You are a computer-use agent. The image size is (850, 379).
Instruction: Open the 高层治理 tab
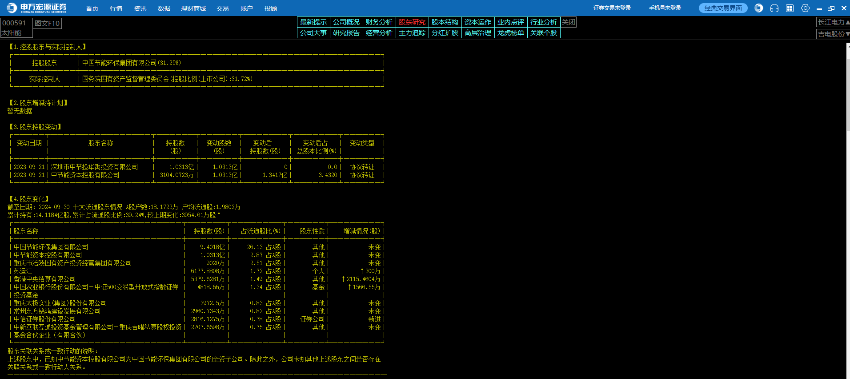click(x=478, y=32)
